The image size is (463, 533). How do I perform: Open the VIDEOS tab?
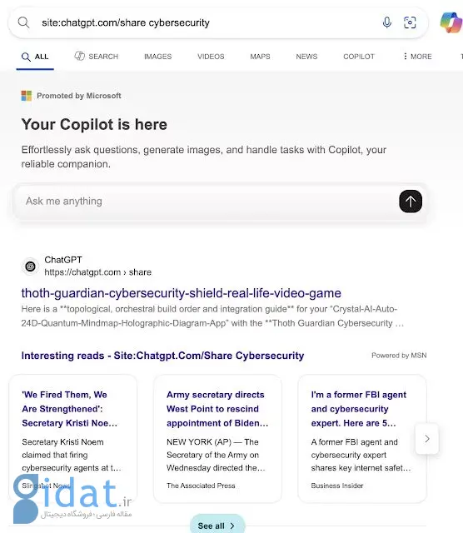[x=211, y=57]
